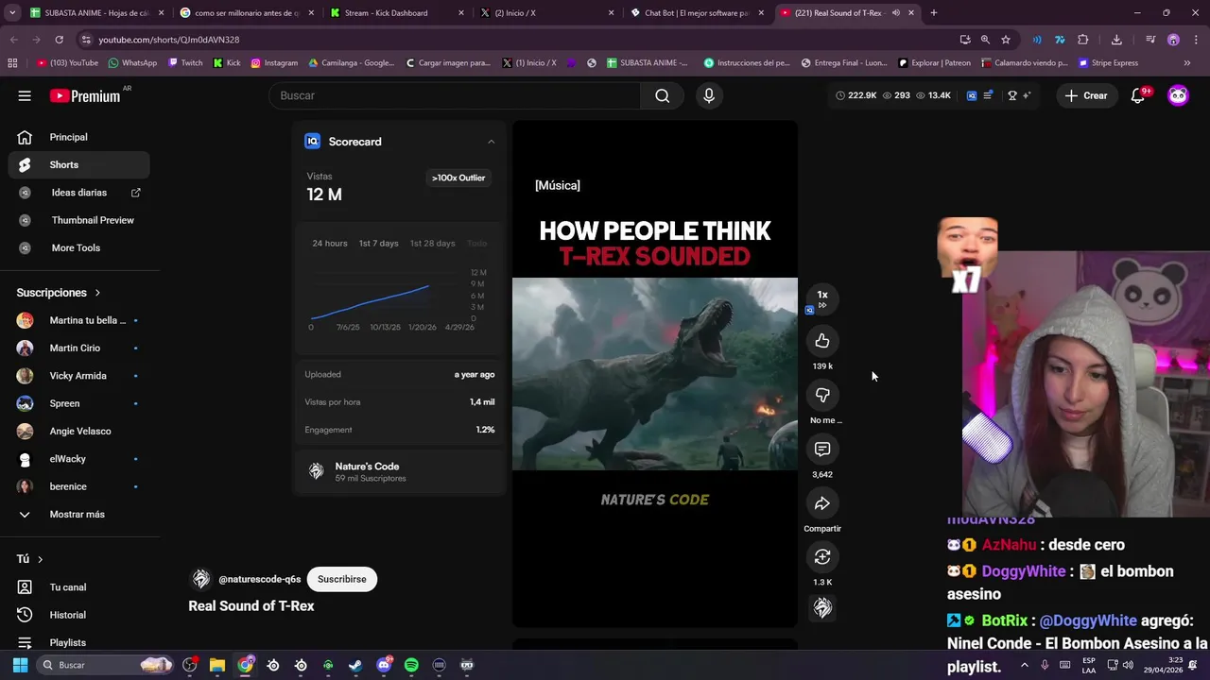Select the 24 hours chart tab
Viewport: 1210px width, 680px height.
(330, 244)
